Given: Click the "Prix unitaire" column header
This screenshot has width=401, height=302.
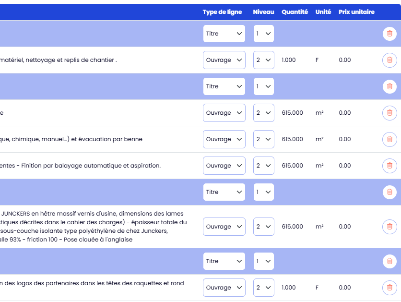Looking at the screenshot, I should click(356, 12).
